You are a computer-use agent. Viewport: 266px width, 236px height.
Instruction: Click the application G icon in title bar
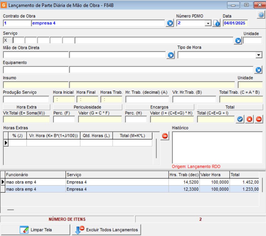coord(4,5)
